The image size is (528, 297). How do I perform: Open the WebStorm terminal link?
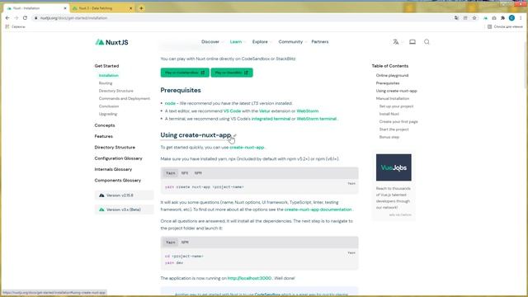coord(317,119)
